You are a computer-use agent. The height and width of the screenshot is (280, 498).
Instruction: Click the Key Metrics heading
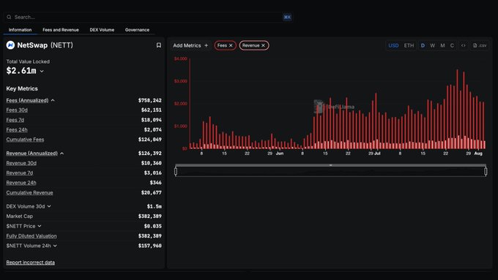pyautogui.click(x=22, y=88)
